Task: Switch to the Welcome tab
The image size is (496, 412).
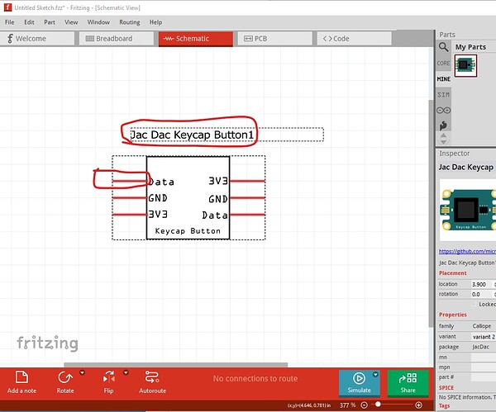Action: pyautogui.click(x=37, y=39)
